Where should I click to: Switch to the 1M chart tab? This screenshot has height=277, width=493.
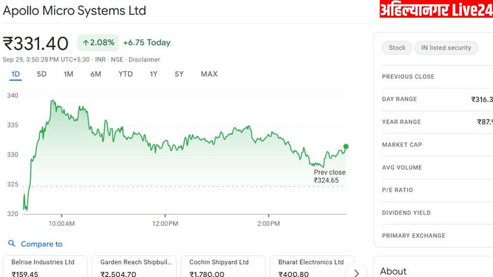[69, 74]
